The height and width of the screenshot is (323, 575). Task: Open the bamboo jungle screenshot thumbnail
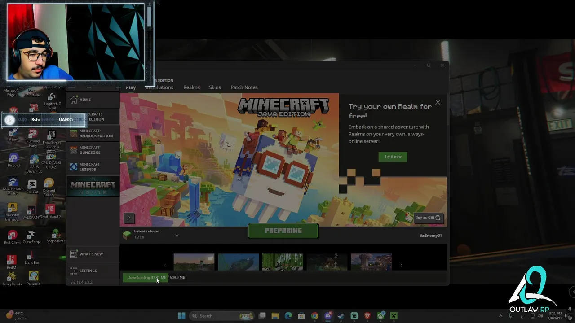point(283,262)
